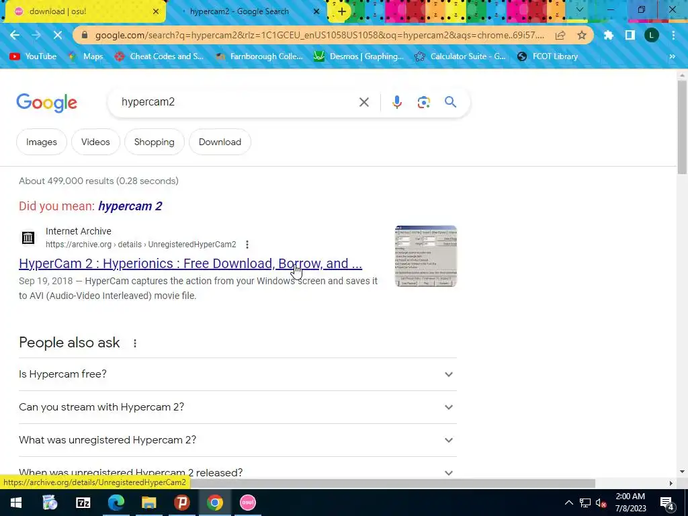Click the Internet Archive site icon

pos(28,237)
